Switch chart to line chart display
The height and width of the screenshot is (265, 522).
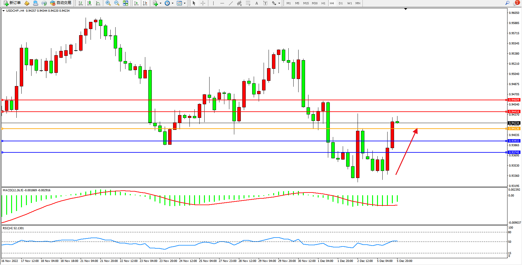pyautogui.click(x=98, y=3)
